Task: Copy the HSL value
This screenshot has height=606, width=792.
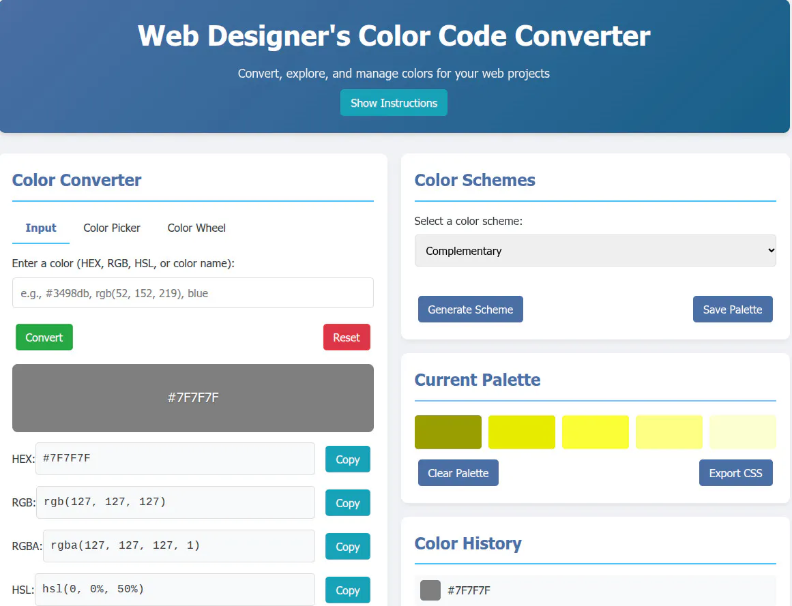Action: pos(347,590)
